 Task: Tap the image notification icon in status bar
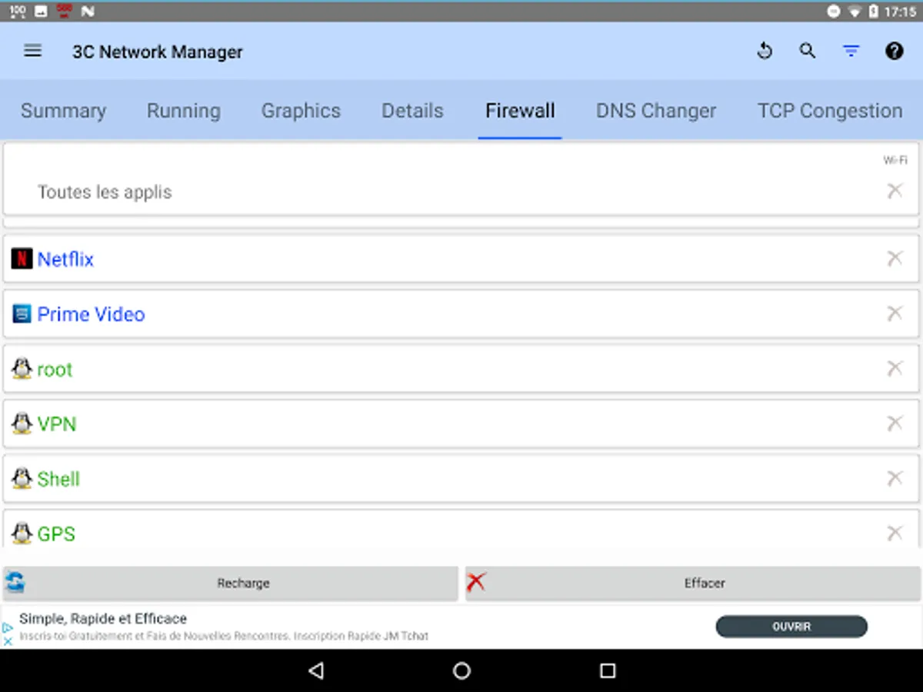tap(42, 12)
